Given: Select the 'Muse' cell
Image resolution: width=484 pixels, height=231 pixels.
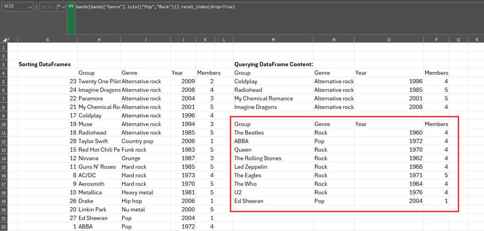Looking at the screenshot, I should coord(99,124).
